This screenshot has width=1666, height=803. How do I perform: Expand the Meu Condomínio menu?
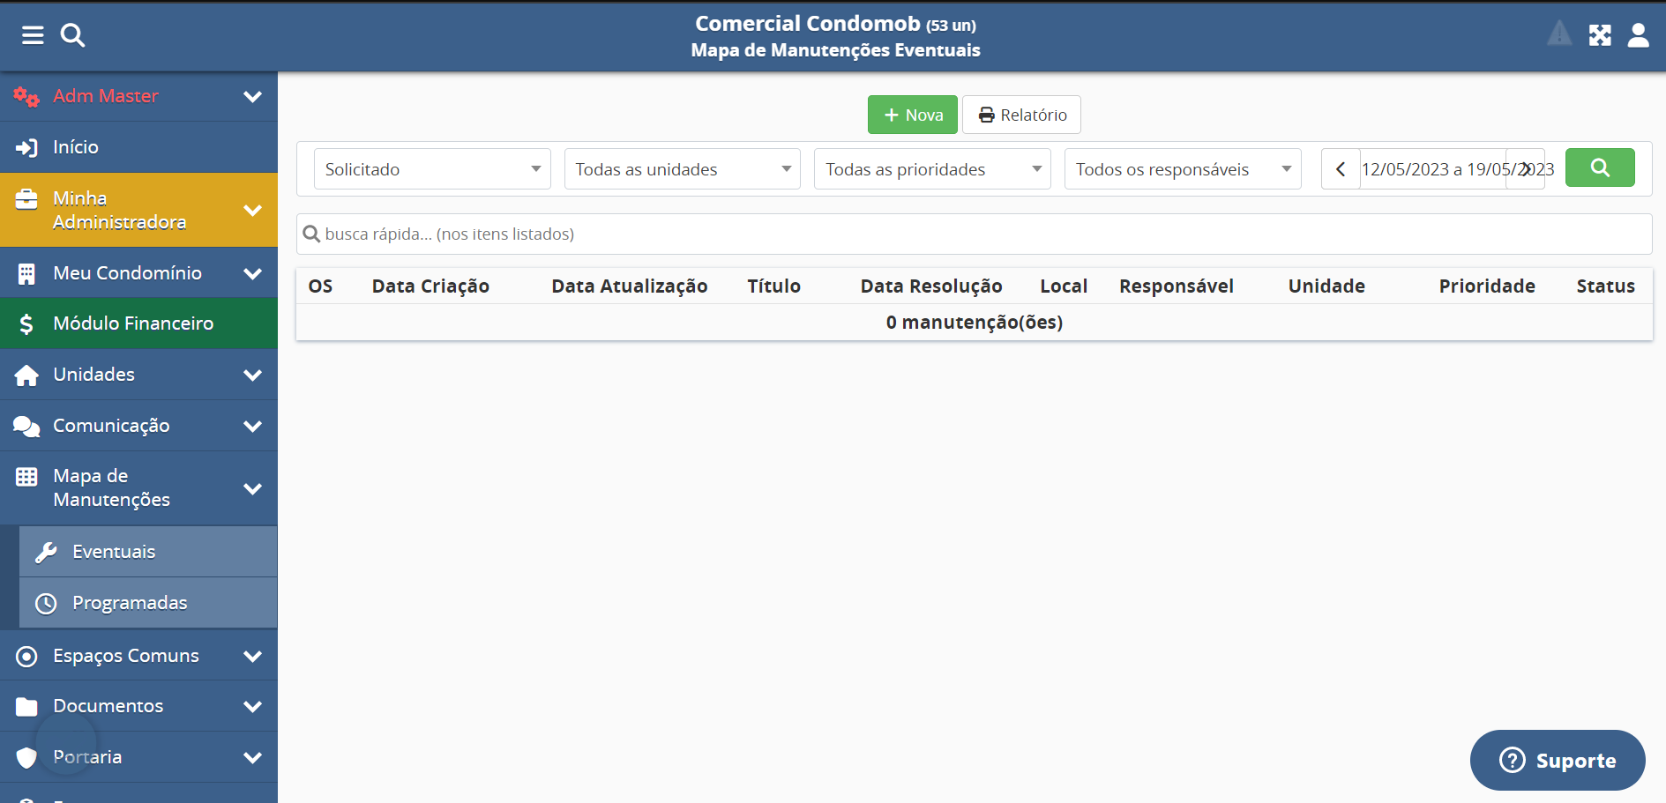click(x=138, y=273)
